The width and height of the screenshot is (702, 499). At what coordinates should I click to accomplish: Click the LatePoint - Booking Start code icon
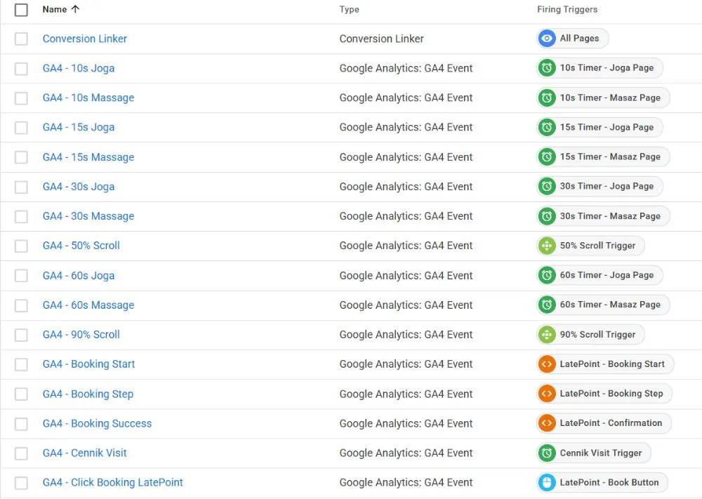pos(547,364)
